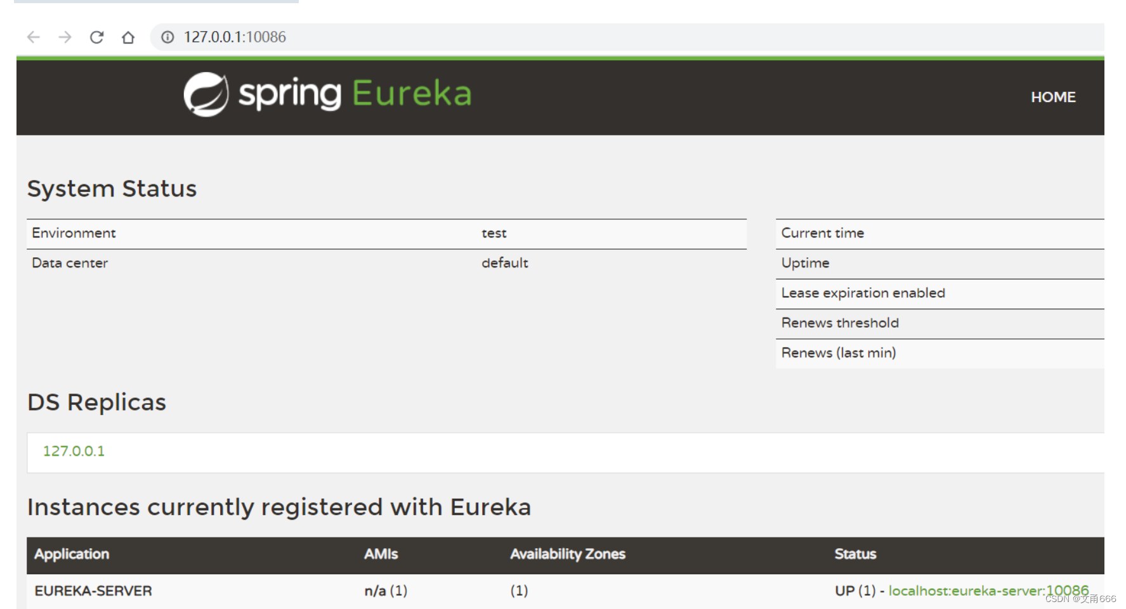Reload the page with the refresh icon
The height and width of the screenshot is (609, 1126).
click(96, 37)
